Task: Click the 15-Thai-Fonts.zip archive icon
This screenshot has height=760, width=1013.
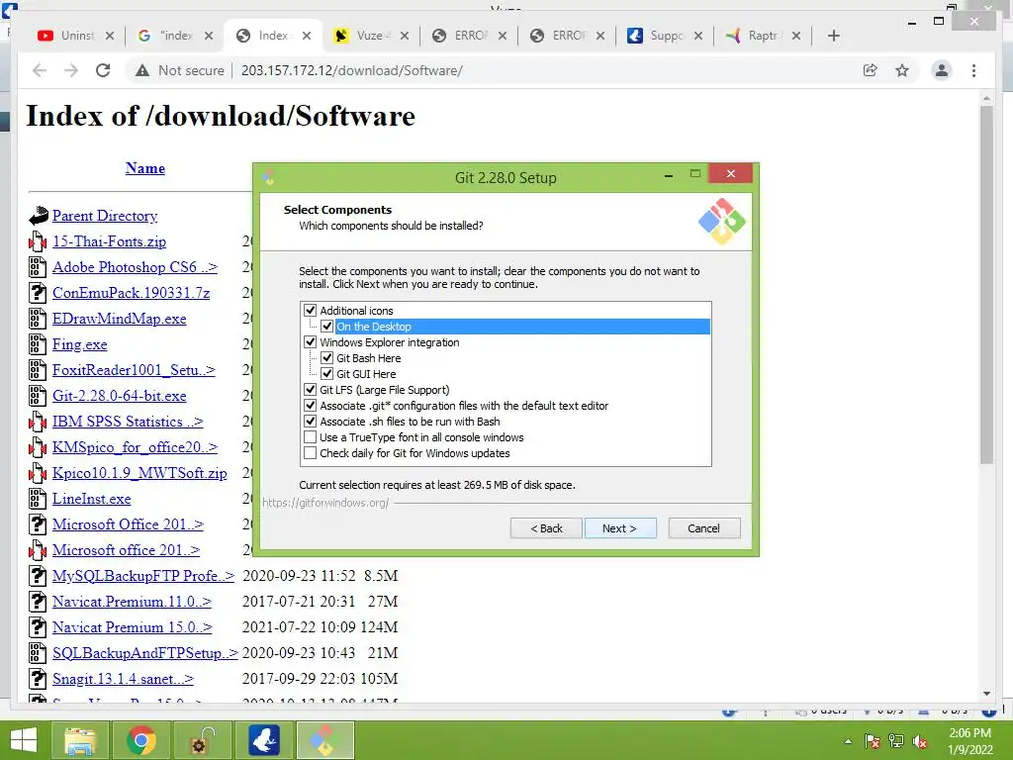Action: click(39, 241)
